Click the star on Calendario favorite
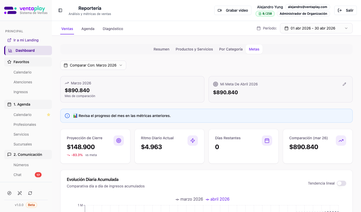Viewport: 361px width, 212px height. (x=49, y=115)
